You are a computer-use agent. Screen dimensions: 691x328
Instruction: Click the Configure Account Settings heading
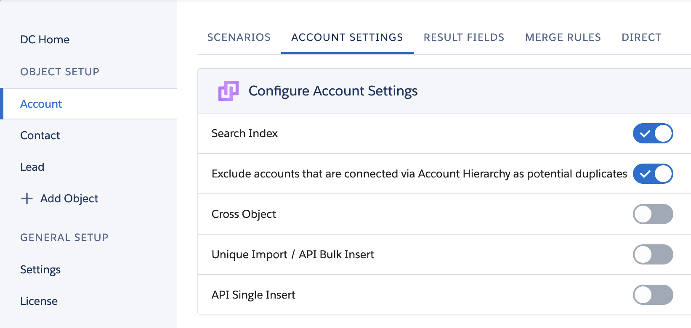point(333,91)
